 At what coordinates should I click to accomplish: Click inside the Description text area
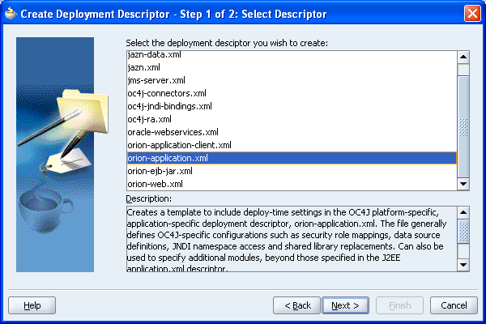[292, 239]
